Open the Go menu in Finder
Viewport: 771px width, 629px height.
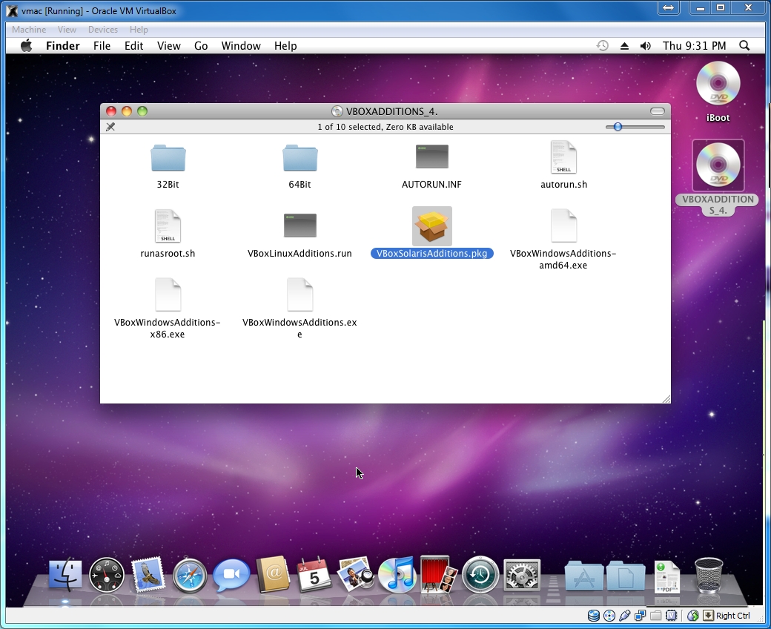click(201, 46)
